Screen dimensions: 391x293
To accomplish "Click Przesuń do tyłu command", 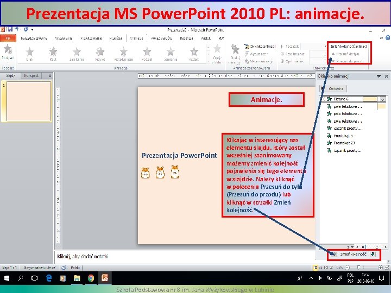I will click(x=345, y=54).
